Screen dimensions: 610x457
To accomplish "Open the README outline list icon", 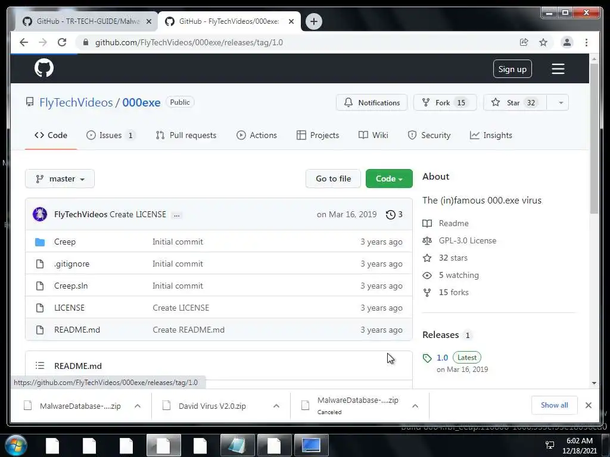I will click(x=40, y=366).
